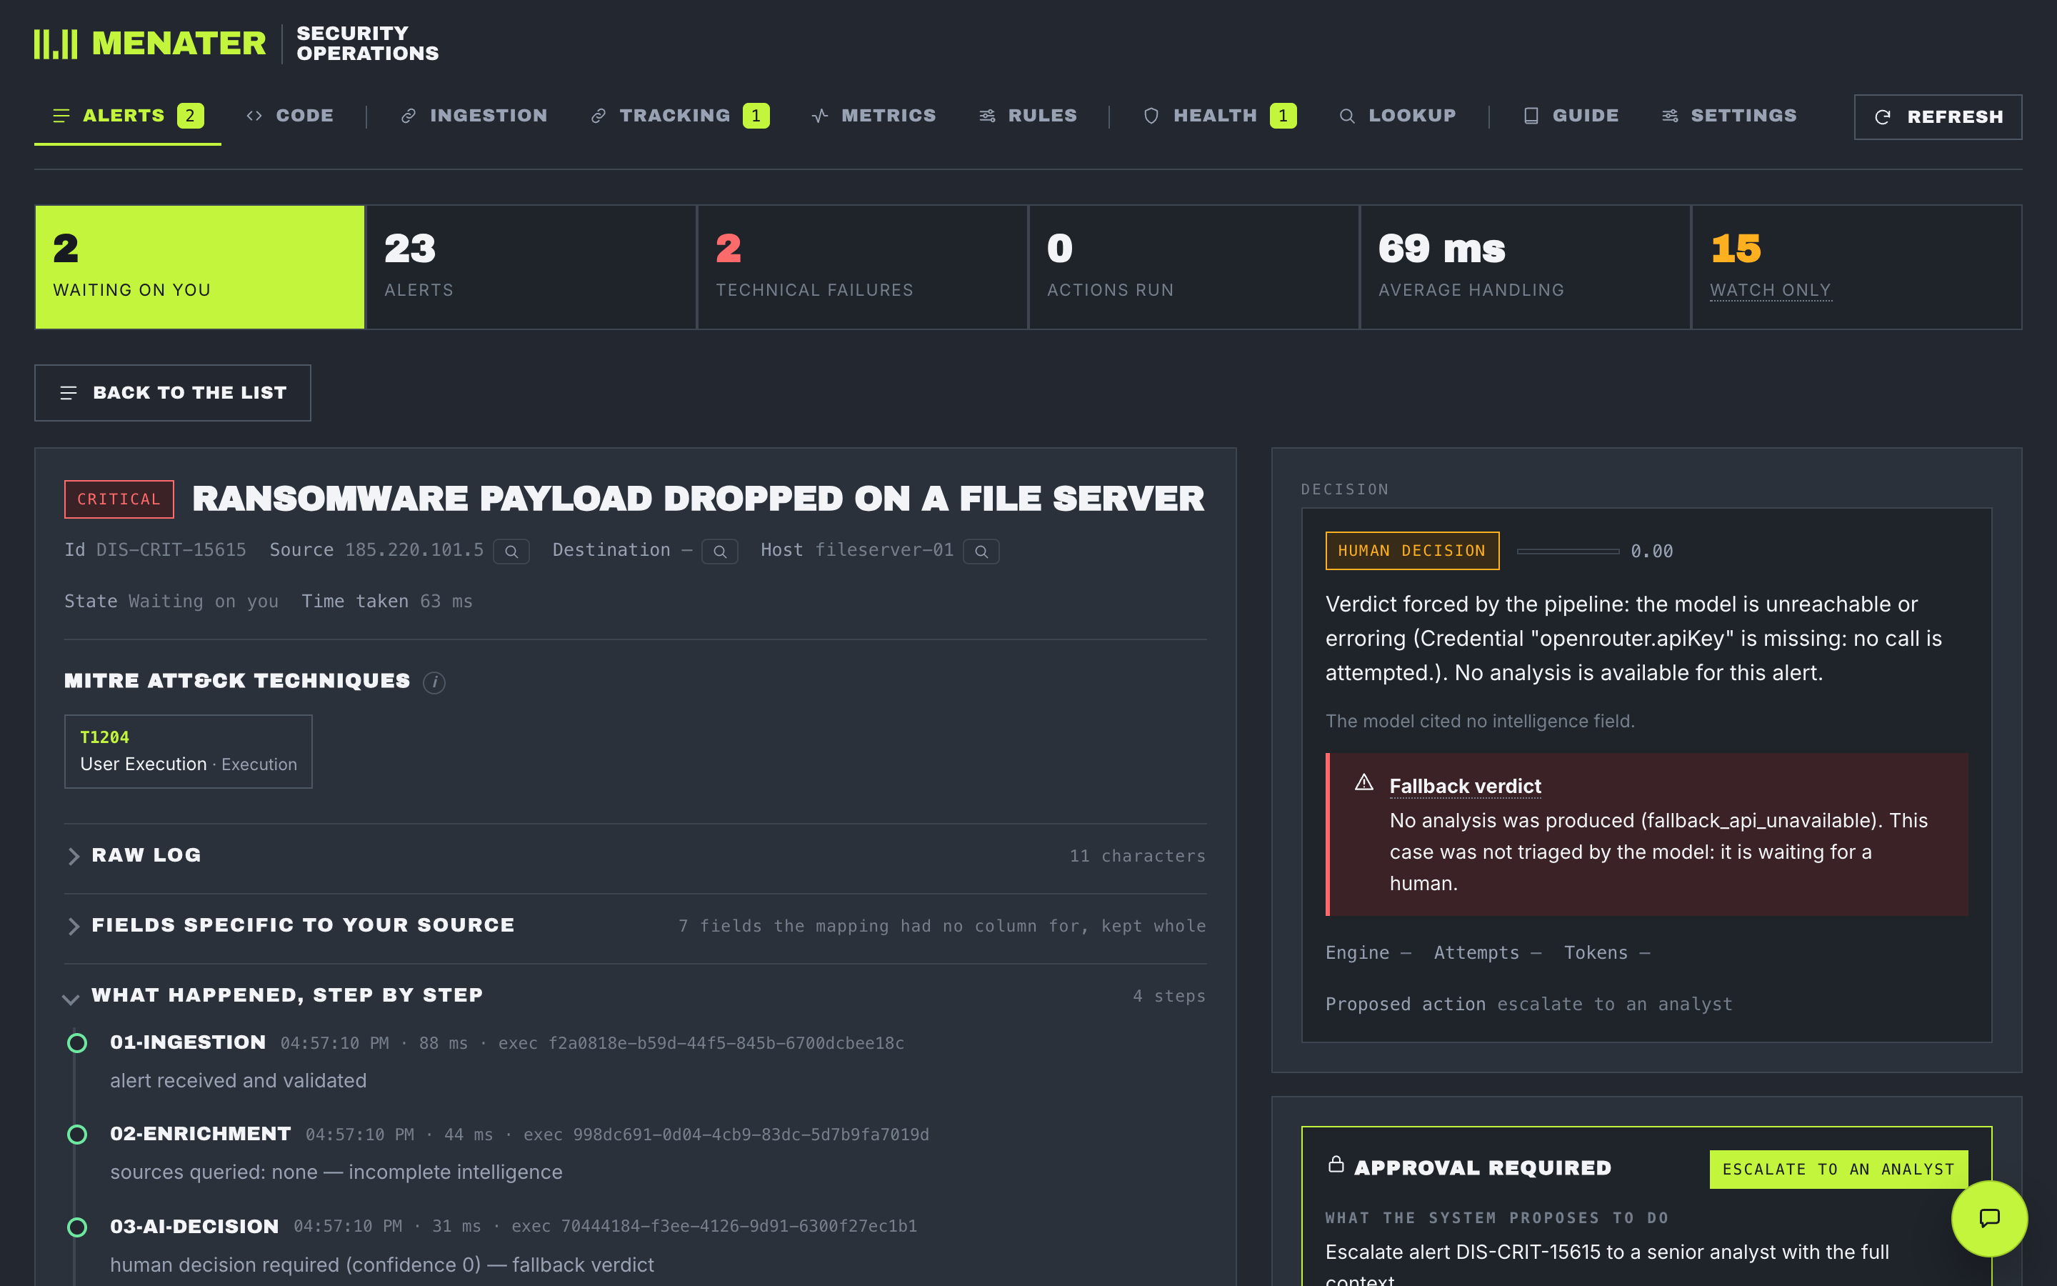Click the 01-Ingestion step marker
This screenshot has height=1286, width=2057.
click(77, 1043)
